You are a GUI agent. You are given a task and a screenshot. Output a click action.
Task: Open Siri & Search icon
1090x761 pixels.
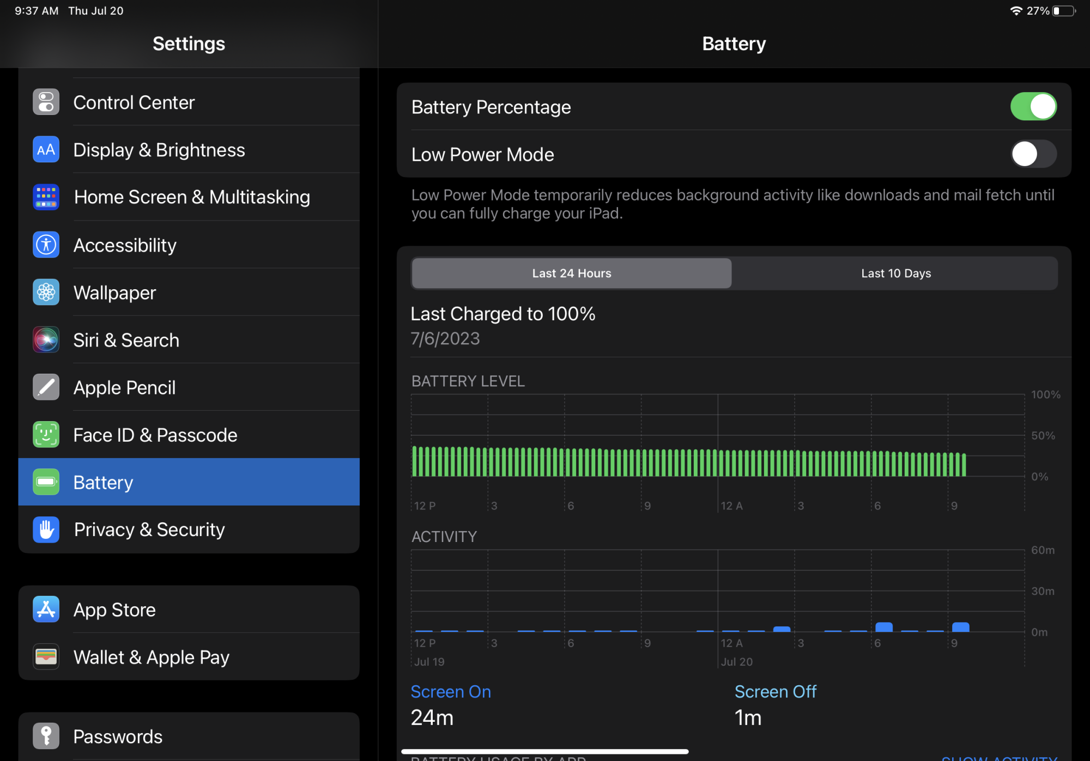pos(46,340)
